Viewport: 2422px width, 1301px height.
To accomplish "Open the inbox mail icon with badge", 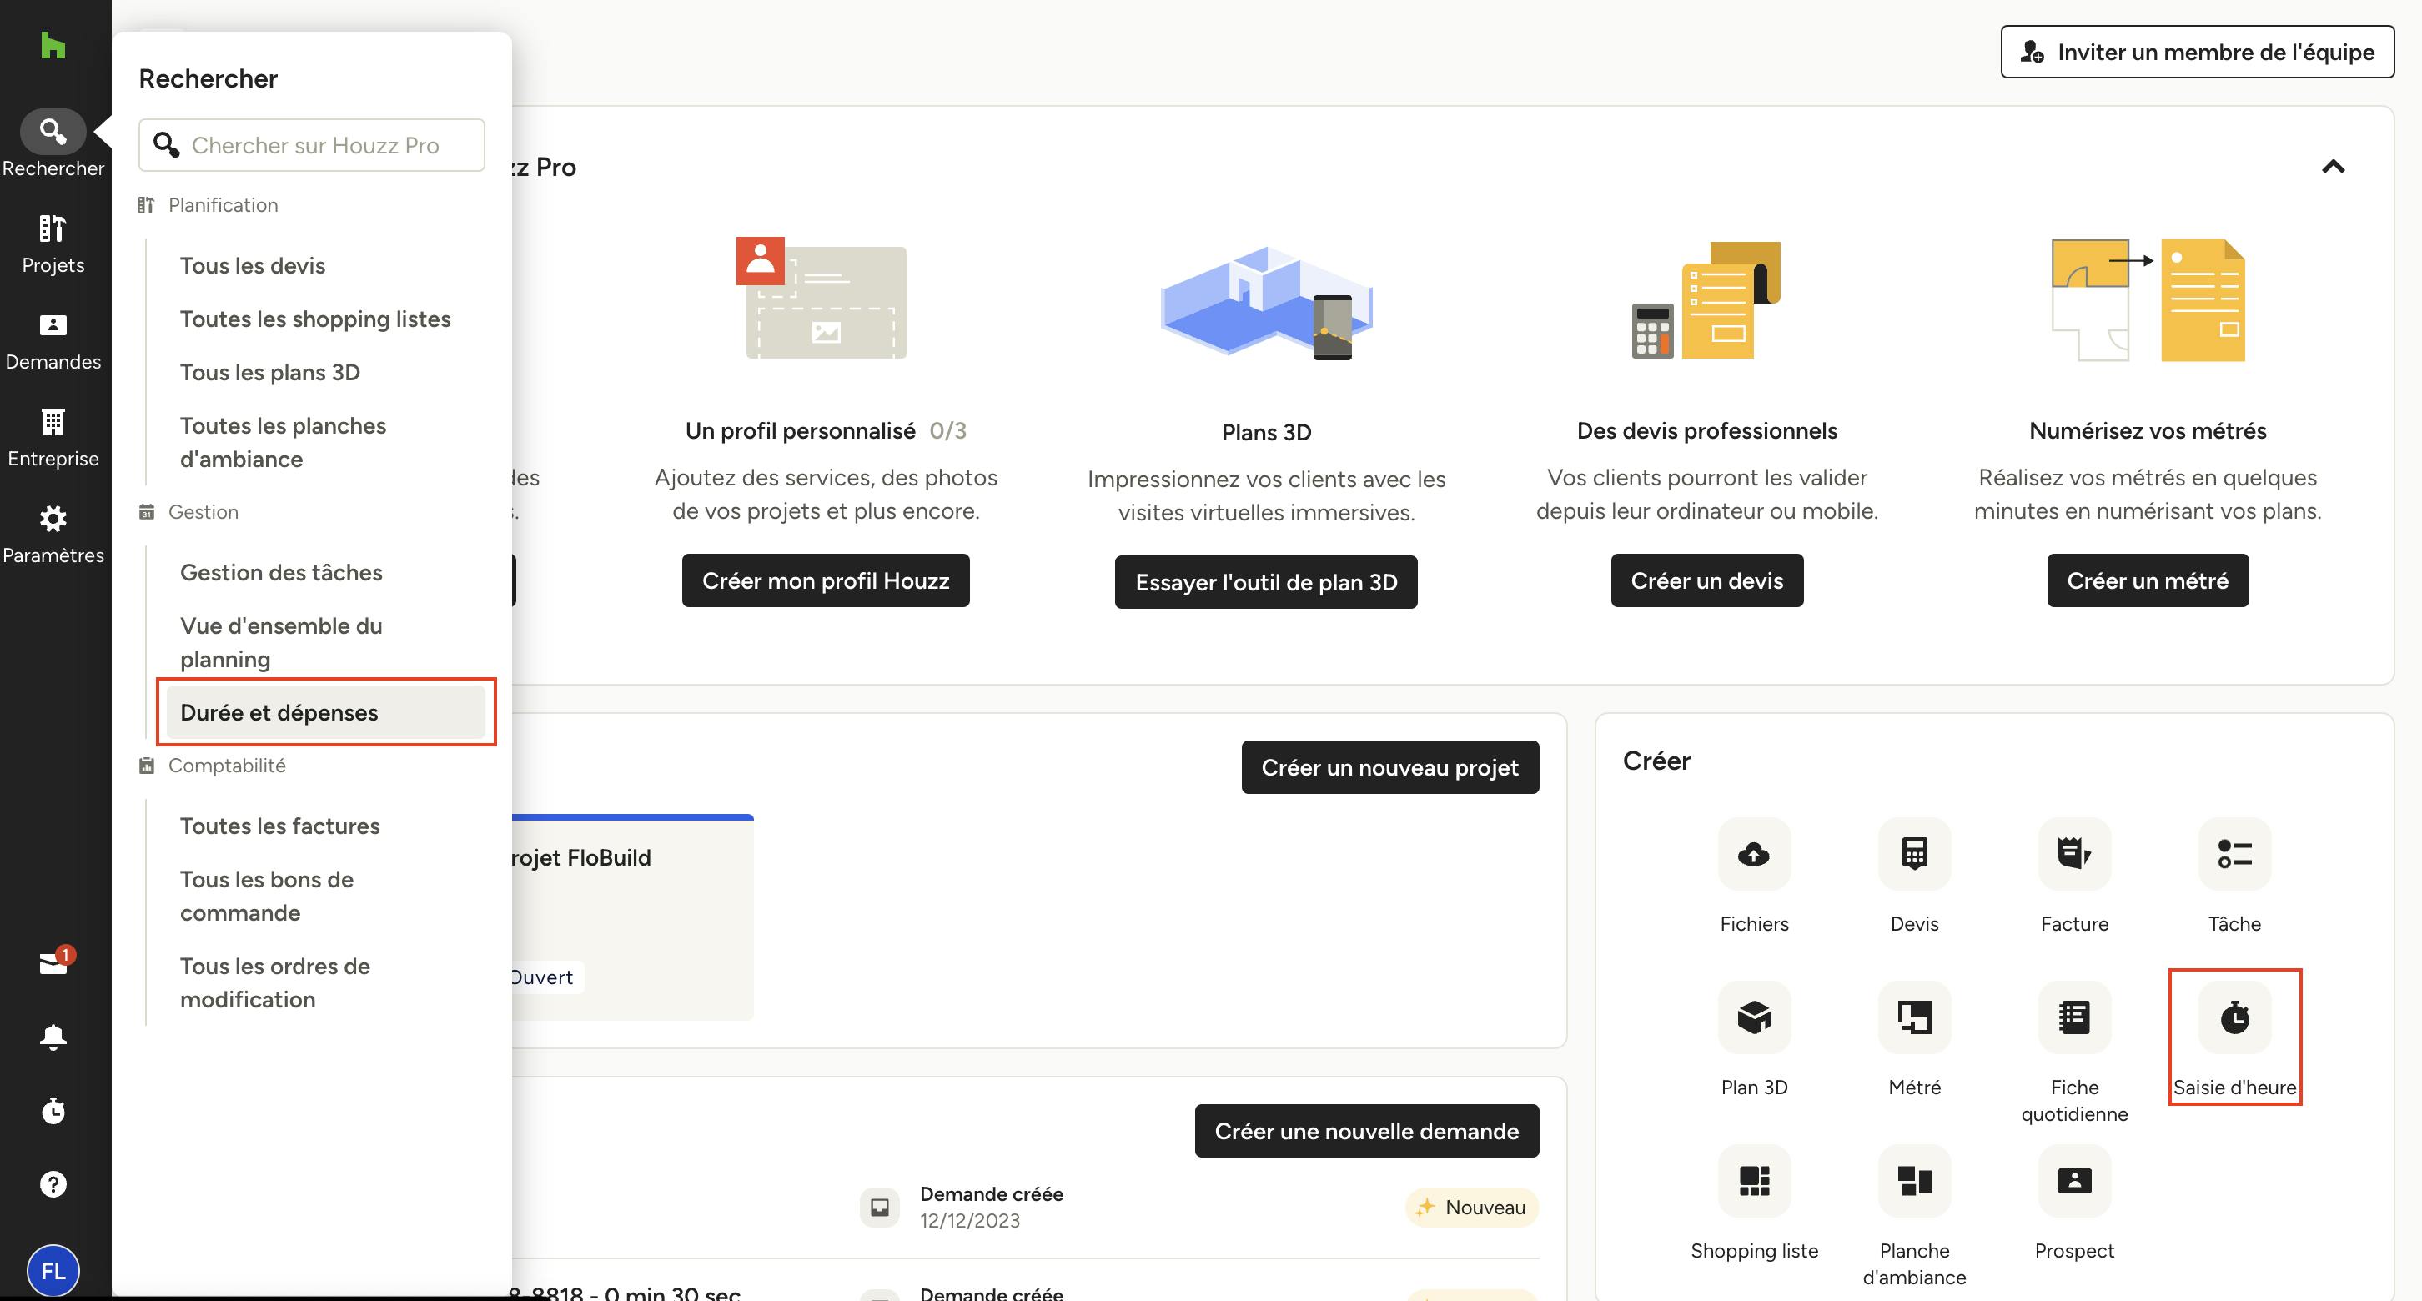I will 53,962.
